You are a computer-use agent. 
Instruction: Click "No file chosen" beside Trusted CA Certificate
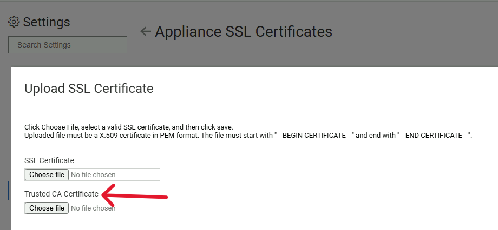(x=94, y=208)
